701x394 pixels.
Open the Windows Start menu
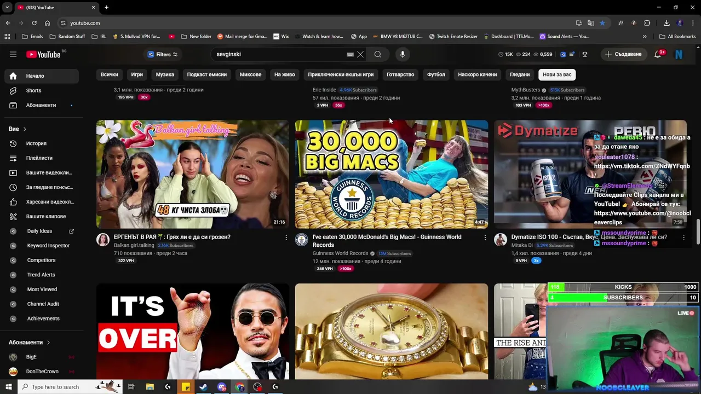(x=8, y=387)
